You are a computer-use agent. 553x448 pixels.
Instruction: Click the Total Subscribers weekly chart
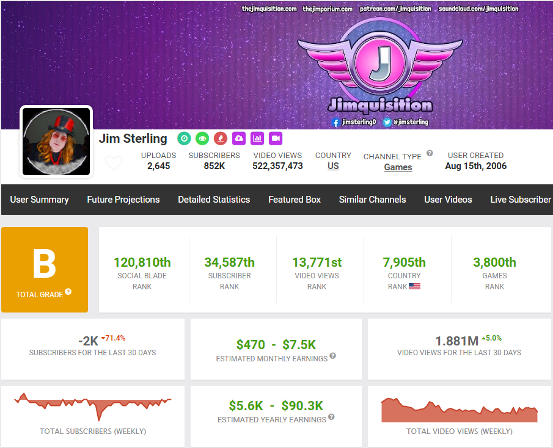coord(93,406)
